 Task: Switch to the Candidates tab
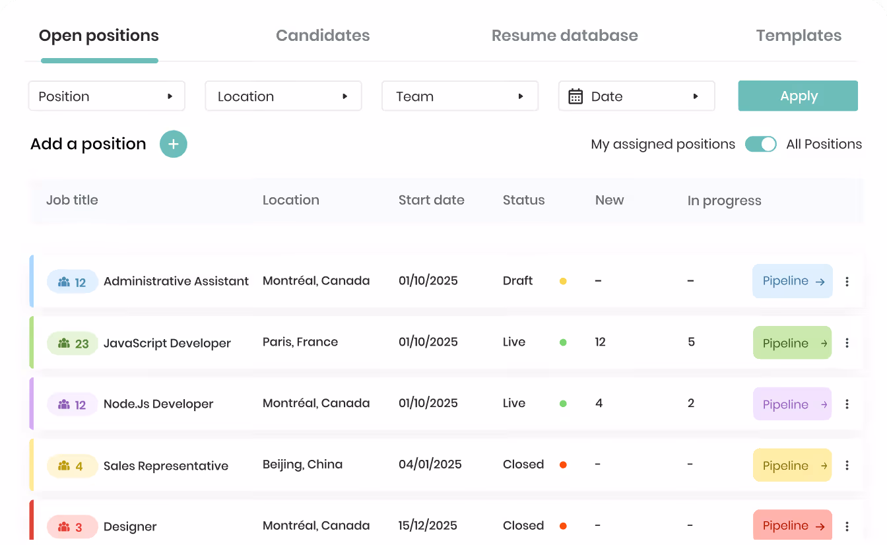click(323, 36)
